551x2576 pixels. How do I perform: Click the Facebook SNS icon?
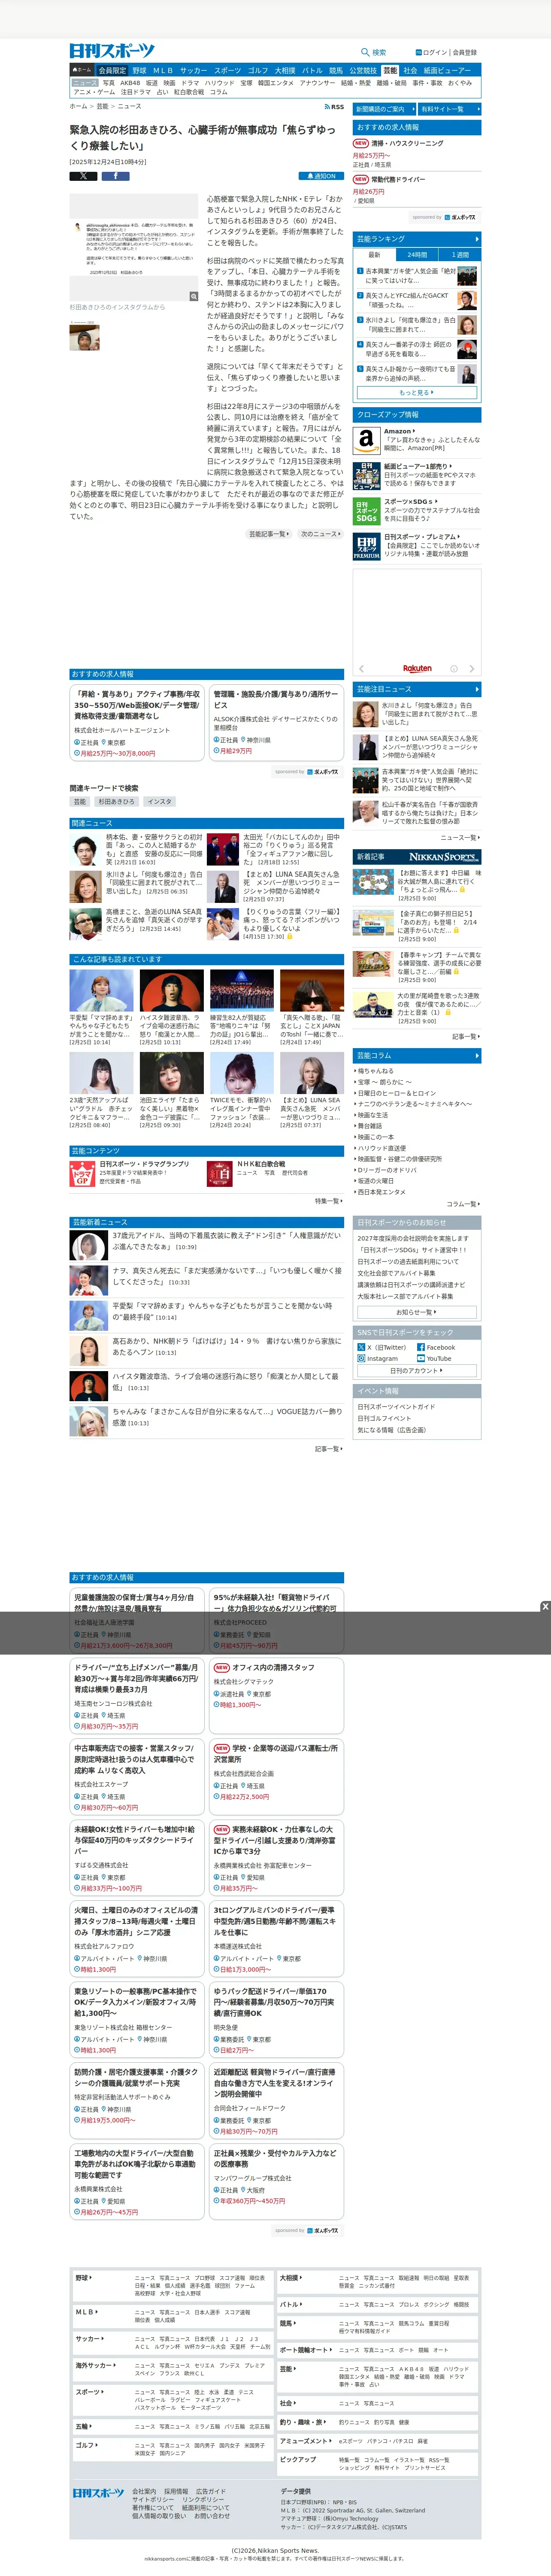[x=421, y=1347]
